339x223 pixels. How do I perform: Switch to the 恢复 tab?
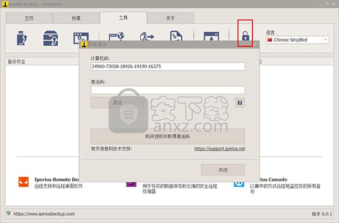(x=76, y=18)
